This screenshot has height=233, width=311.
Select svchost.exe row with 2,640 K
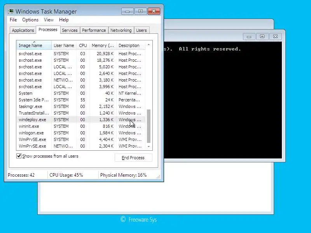click(x=81, y=73)
